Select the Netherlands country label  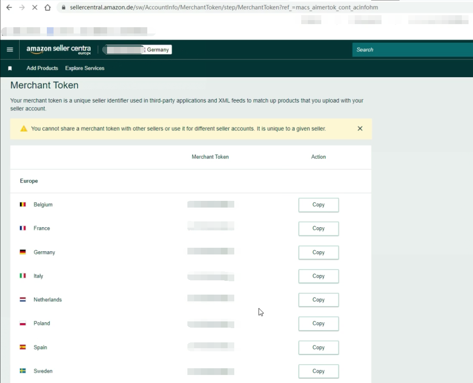tap(48, 300)
